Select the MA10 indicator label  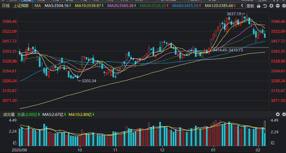tap(90, 6)
